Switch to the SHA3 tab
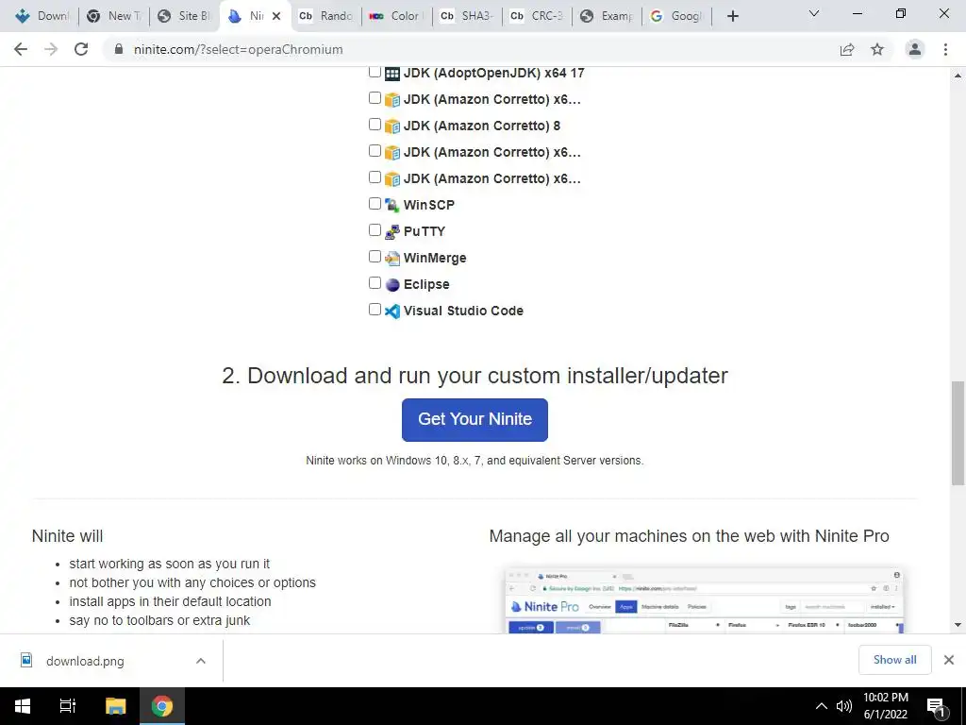This screenshot has width=966, height=725. pos(466,16)
